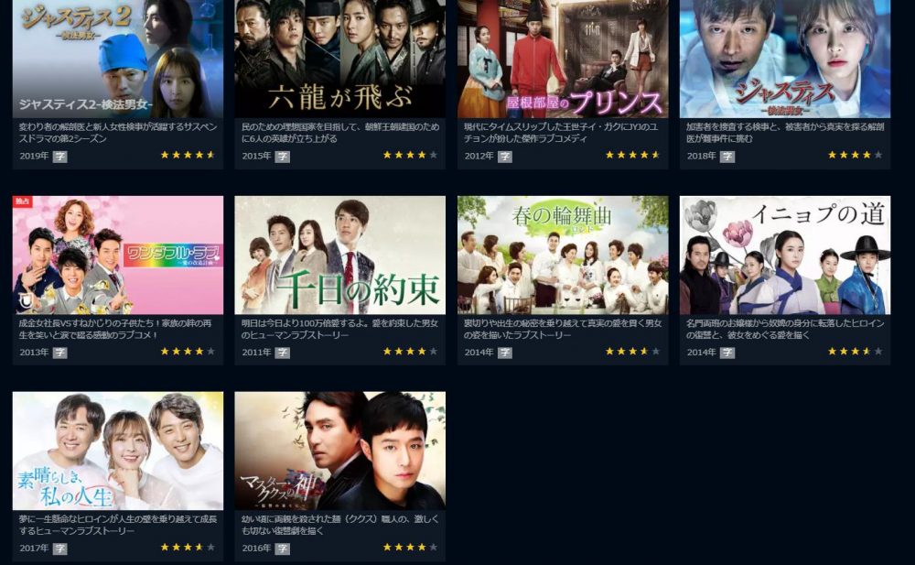Click the 独占 badge on ワンダフル・ラブ
Screen dimensions: 915x565
click(x=22, y=201)
